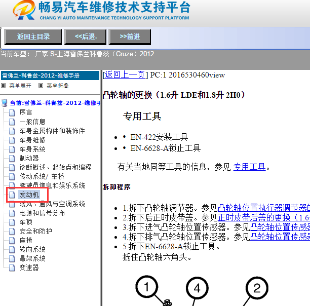The image size is (310, 306).
Task: Open 凸轮轴位置传感器 link in step 4
Action: pyautogui.click(x=280, y=237)
